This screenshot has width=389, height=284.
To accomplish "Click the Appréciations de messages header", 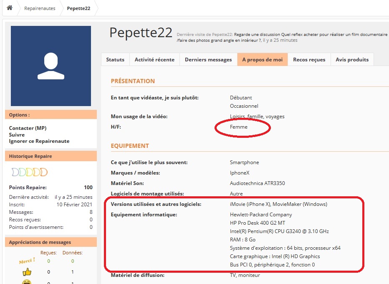I will (51, 242).
